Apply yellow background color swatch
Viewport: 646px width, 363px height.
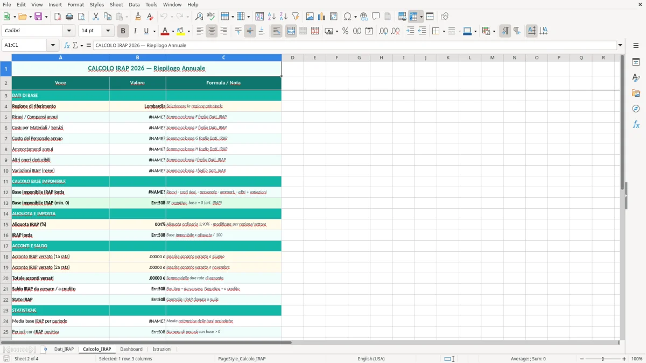(x=181, y=31)
